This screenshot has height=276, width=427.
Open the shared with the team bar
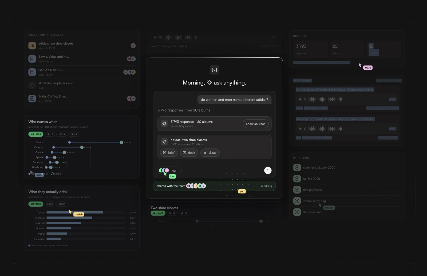coord(214,186)
